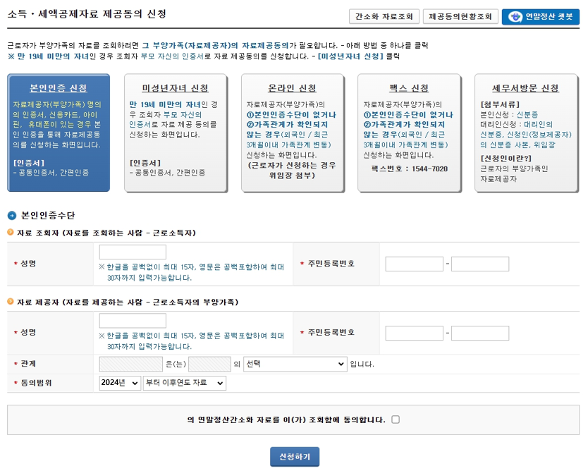The width and height of the screenshot is (588, 471).
Task: Click the first 주민등록번호 box for 조회자
Action: pos(414,264)
